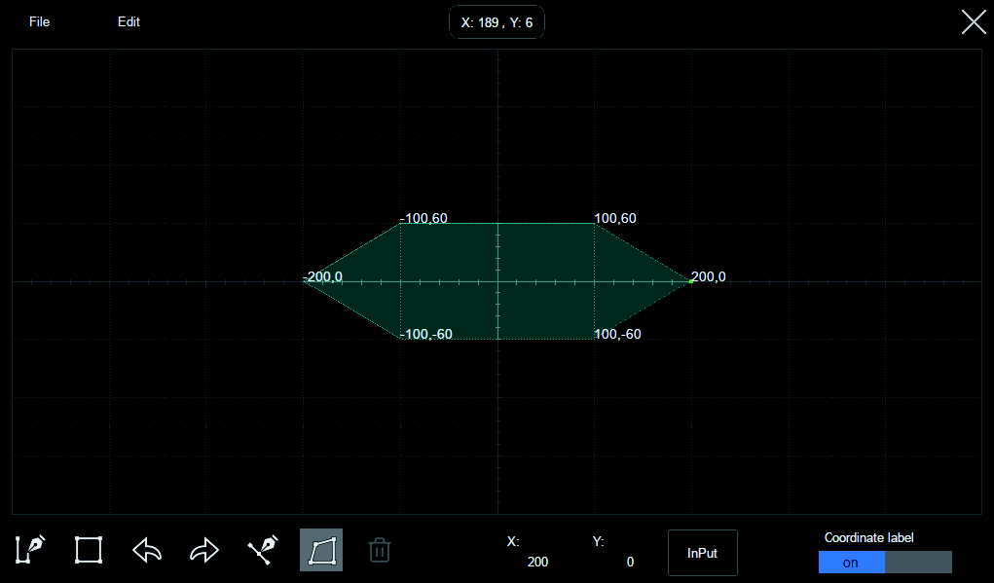994x583 pixels.
Task: Close the mask editor window
Action: click(x=974, y=21)
